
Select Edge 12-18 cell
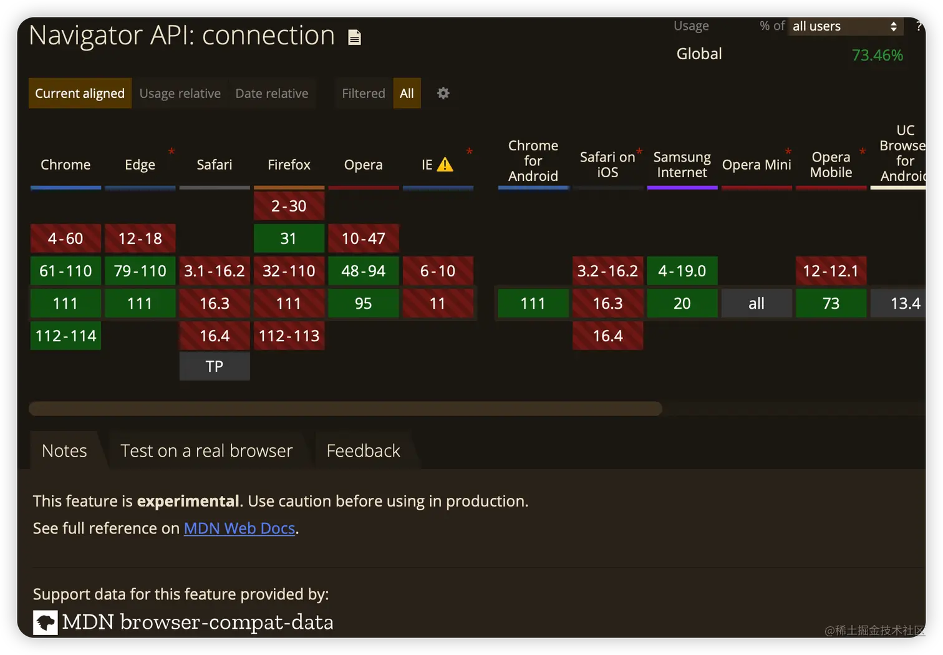[x=140, y=238]
